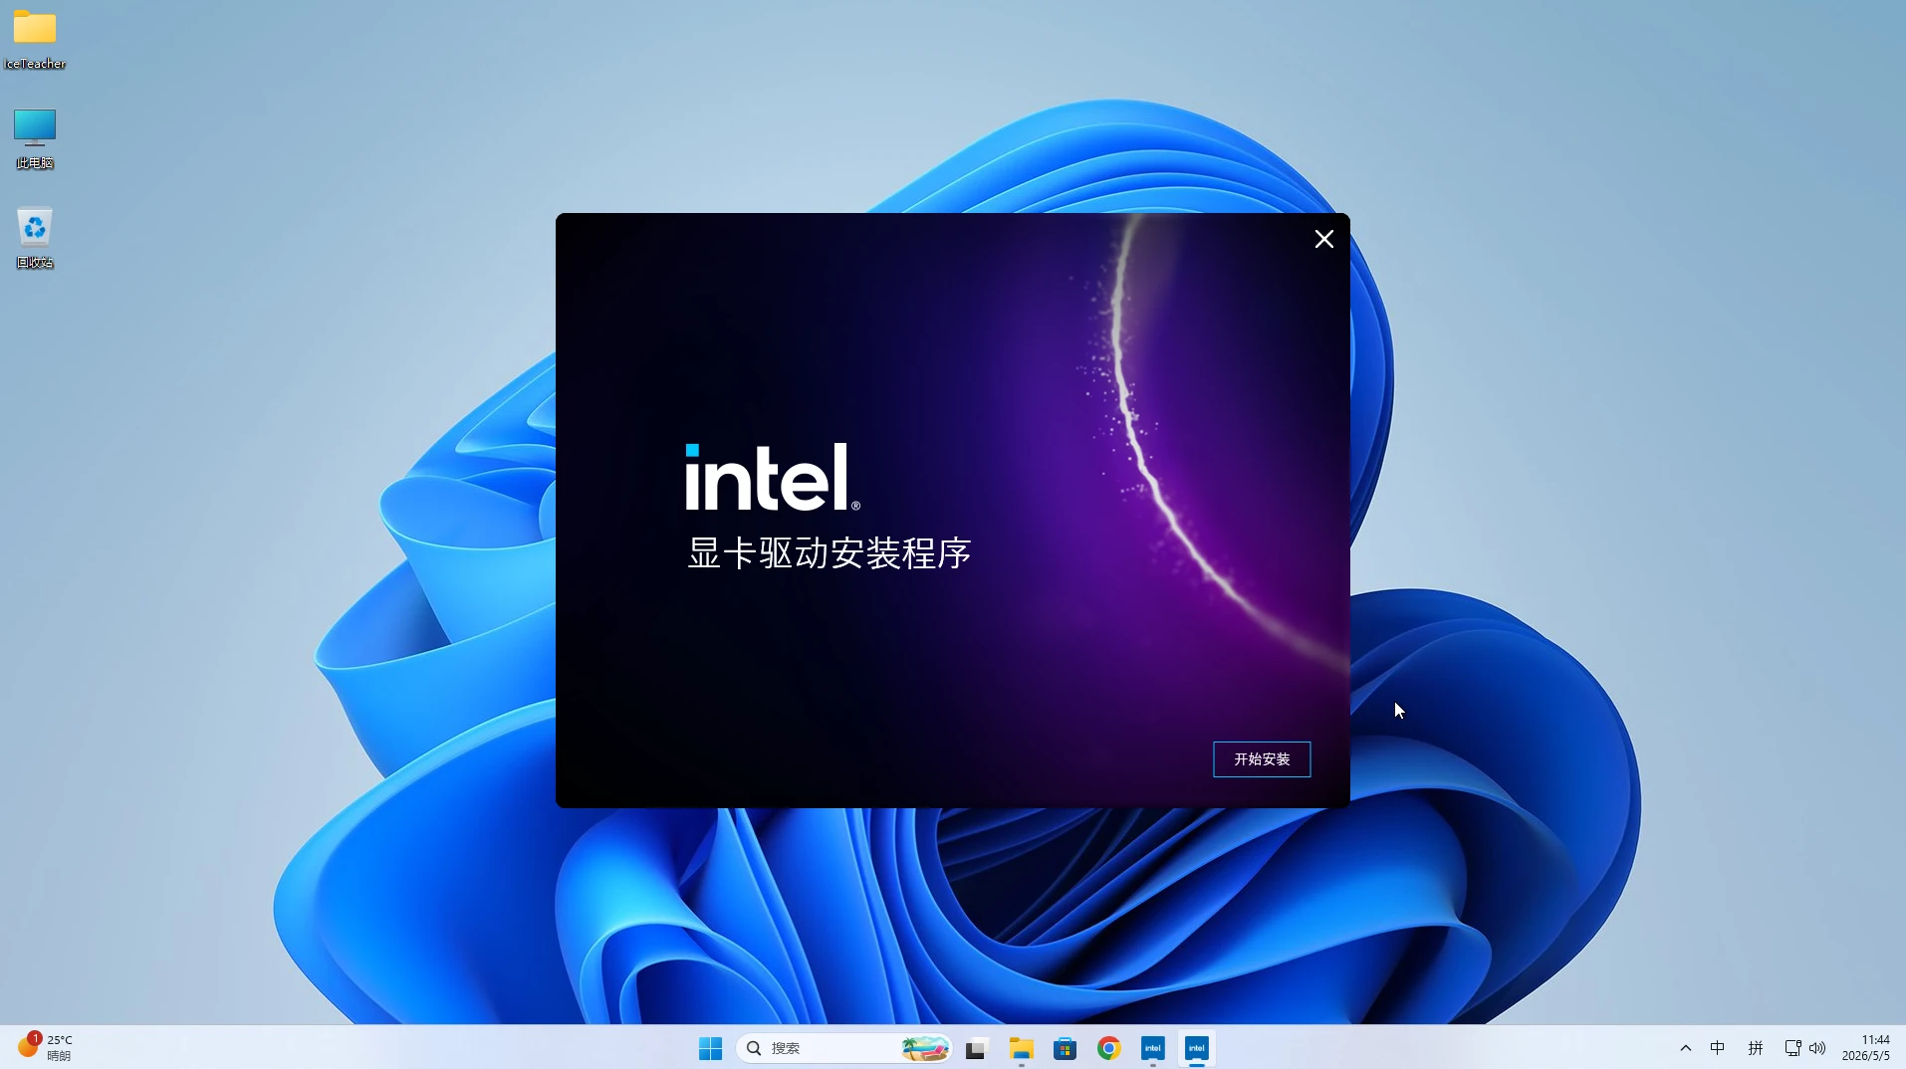Click the 拼 IME mode indicator
The image size is (1906, 1069).
click(1755, 1048)
